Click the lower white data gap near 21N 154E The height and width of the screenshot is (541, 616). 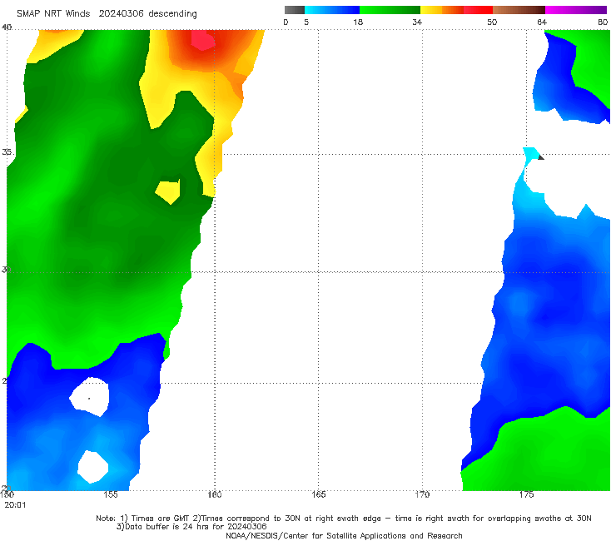92,467
